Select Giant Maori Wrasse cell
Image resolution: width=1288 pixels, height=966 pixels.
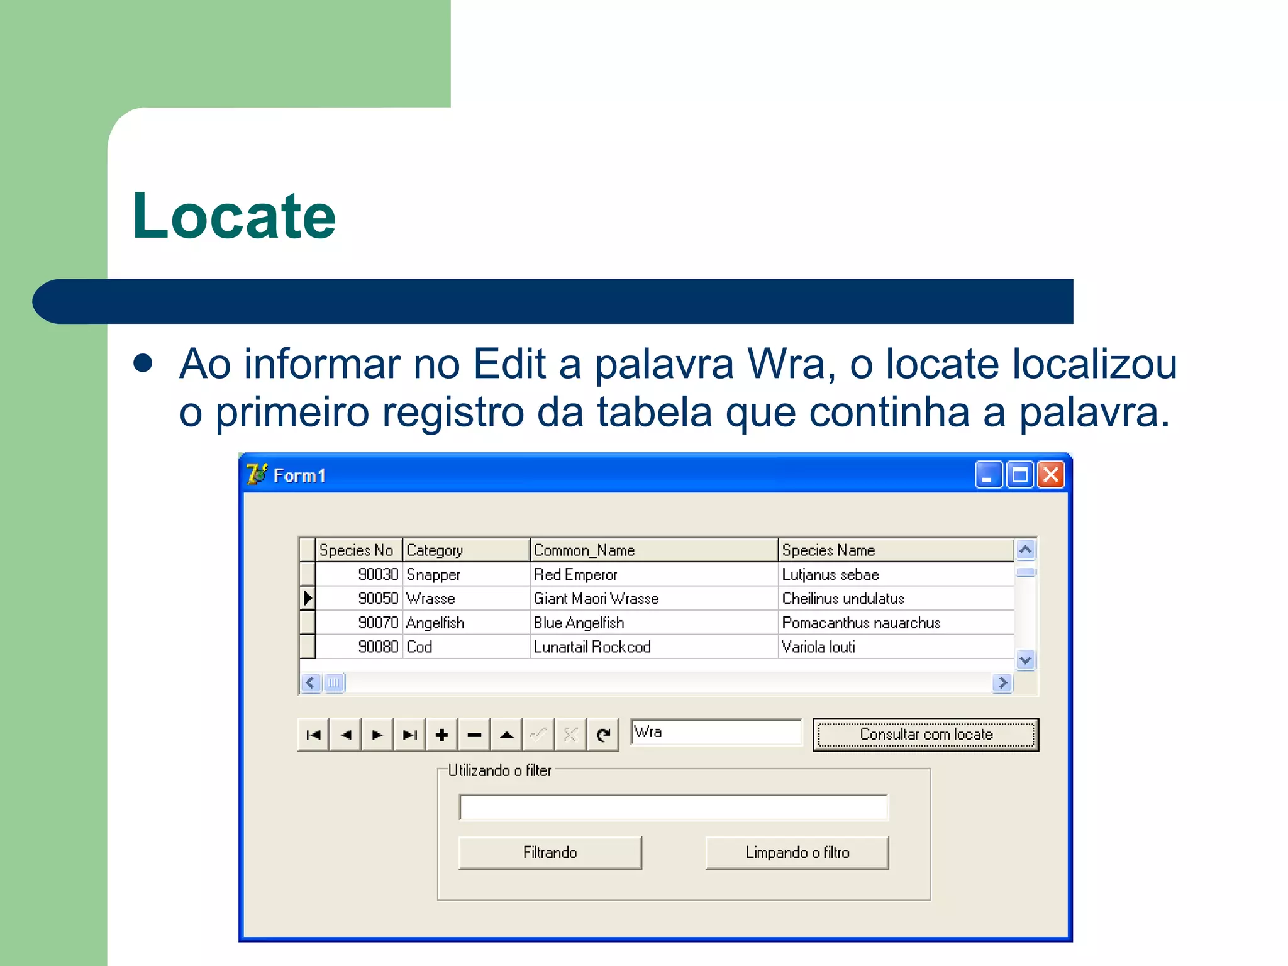[654, 598]
